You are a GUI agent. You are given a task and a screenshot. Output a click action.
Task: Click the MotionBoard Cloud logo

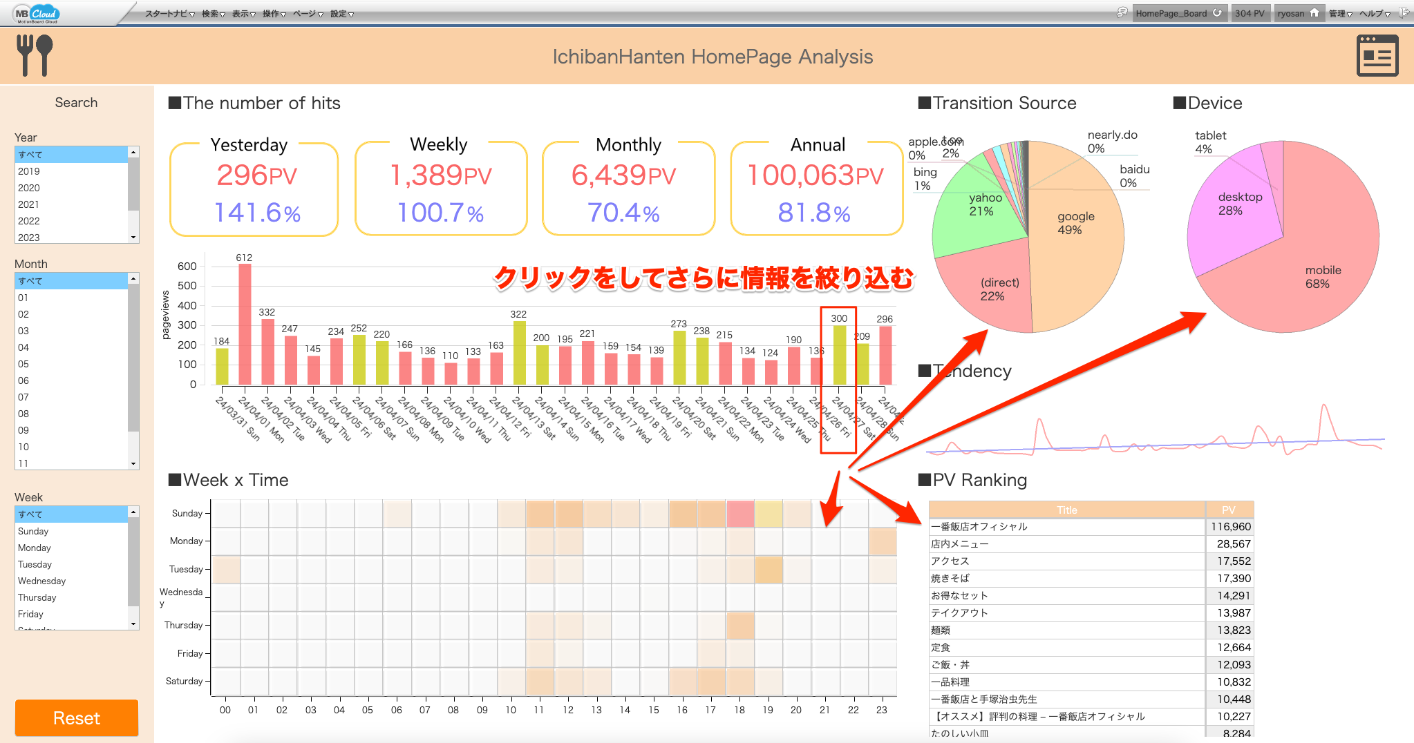pos(36,13)
